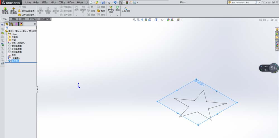This screenshot has width=279, height=138.
Task: Click the Section view icon
Action: tap(146, 20)
